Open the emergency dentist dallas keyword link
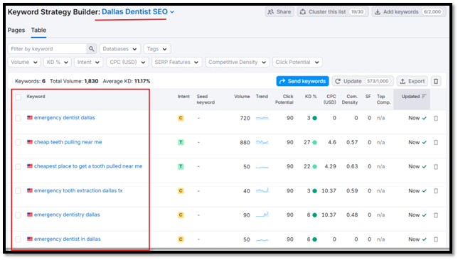The image size is (458, 260). click(x=65, y=118)
